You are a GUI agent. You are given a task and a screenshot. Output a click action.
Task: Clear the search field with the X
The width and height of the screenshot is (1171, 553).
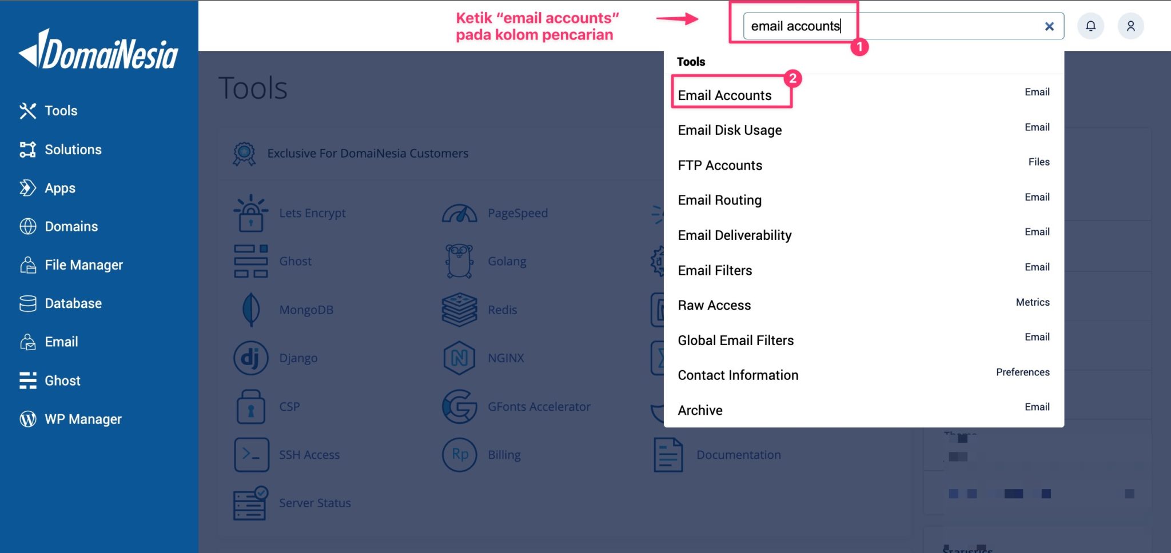(x=1049, y=26)
